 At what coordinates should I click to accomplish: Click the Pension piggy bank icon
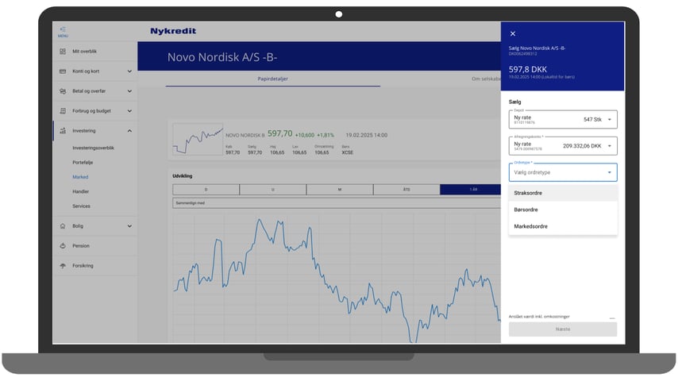coord(63,246)
